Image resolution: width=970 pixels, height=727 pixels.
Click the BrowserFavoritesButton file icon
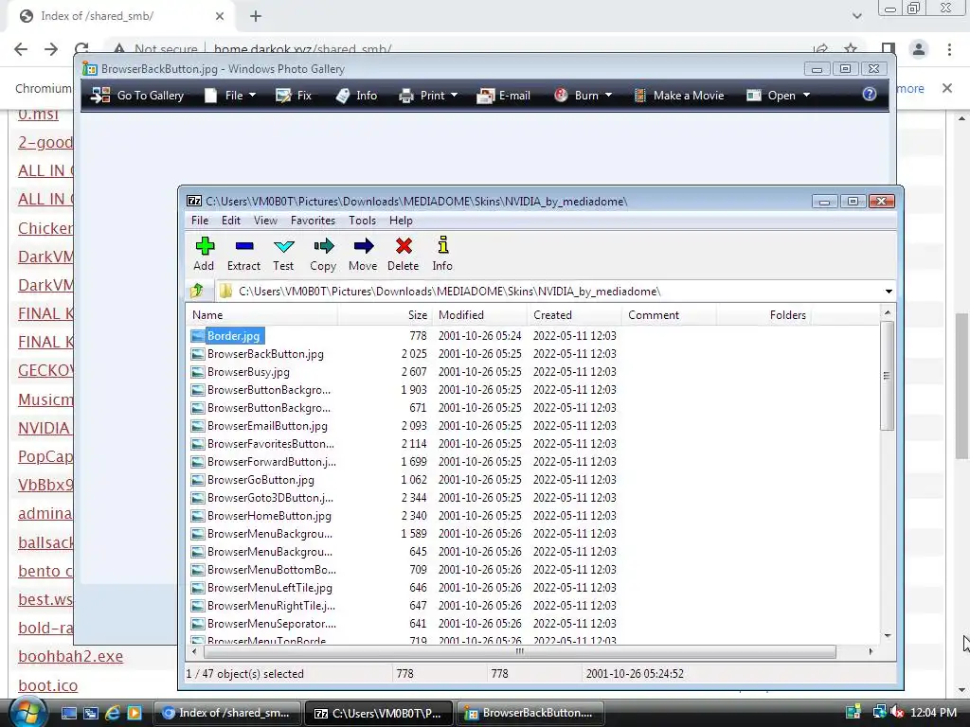[x=197, y=443]
